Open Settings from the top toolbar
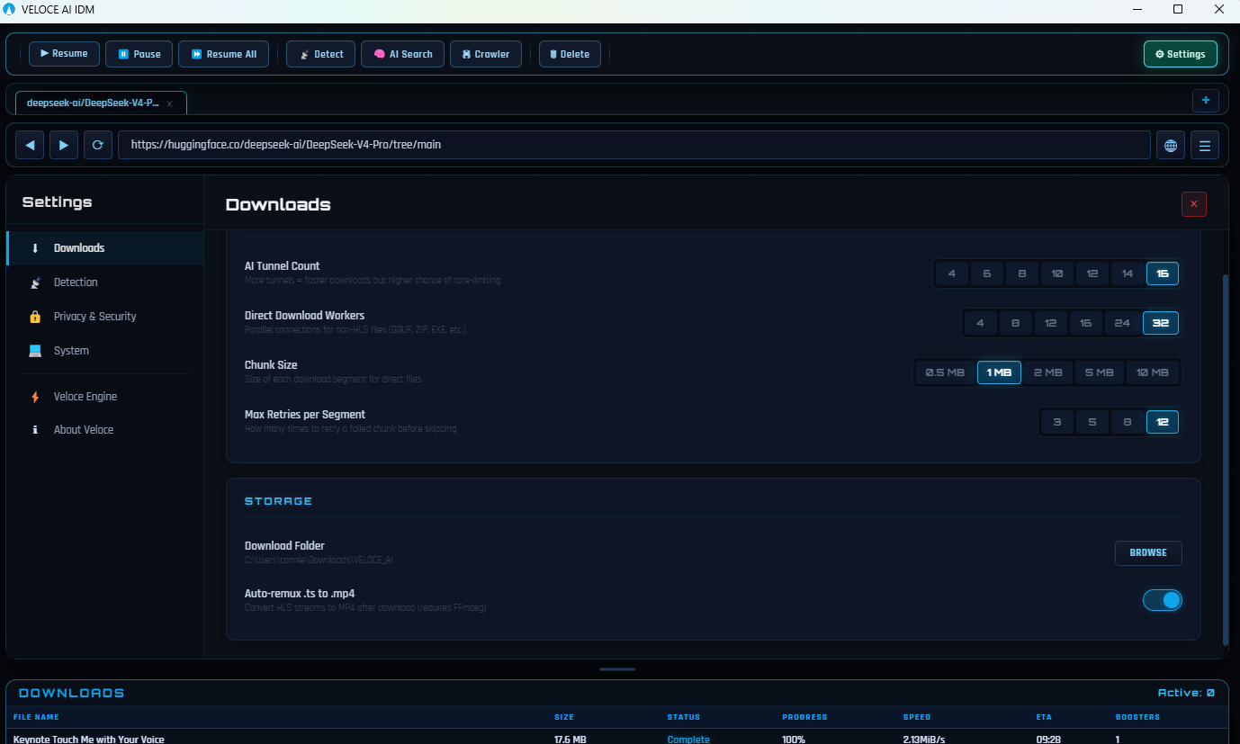 tap(1180, 54)
